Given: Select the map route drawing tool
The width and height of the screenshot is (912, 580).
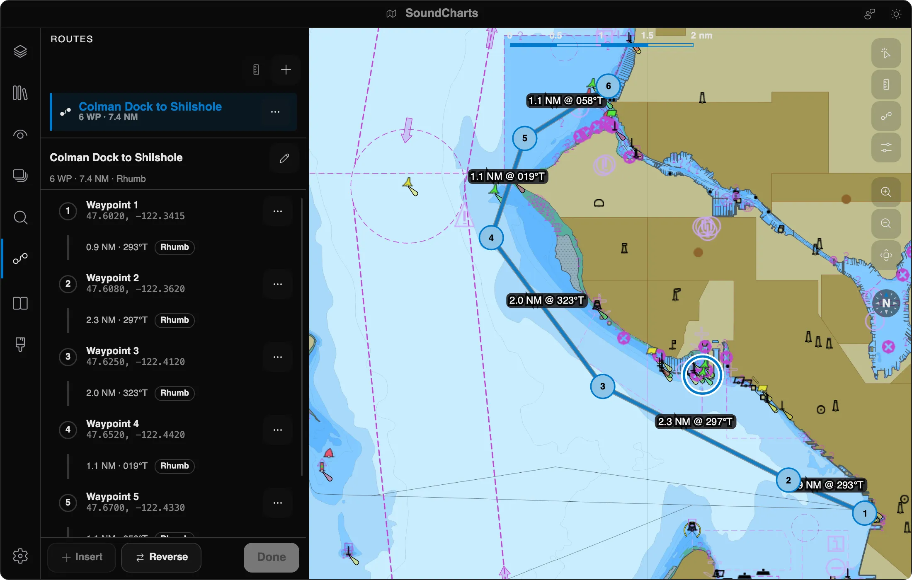Looking at the screenshot, I should 886,116.
